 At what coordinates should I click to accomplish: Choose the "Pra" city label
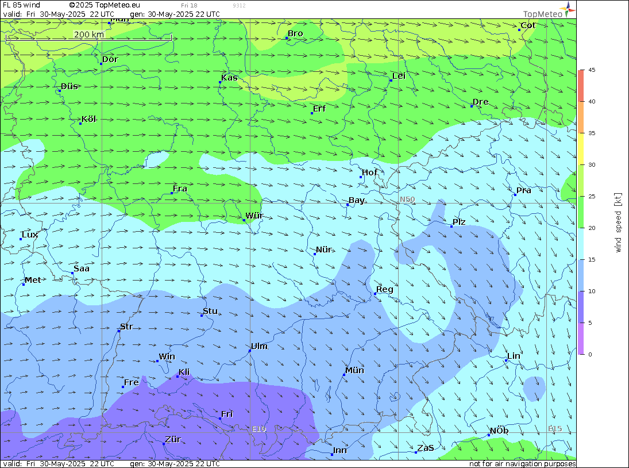point(523,190)
